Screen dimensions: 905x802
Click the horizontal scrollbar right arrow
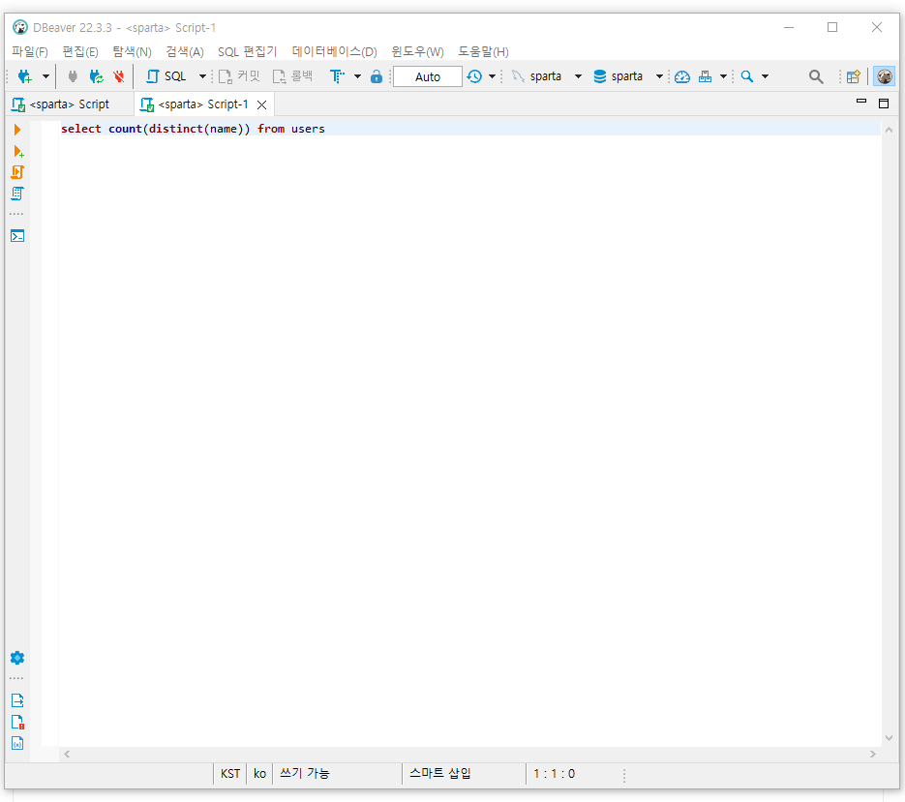(x=873, y=754)
